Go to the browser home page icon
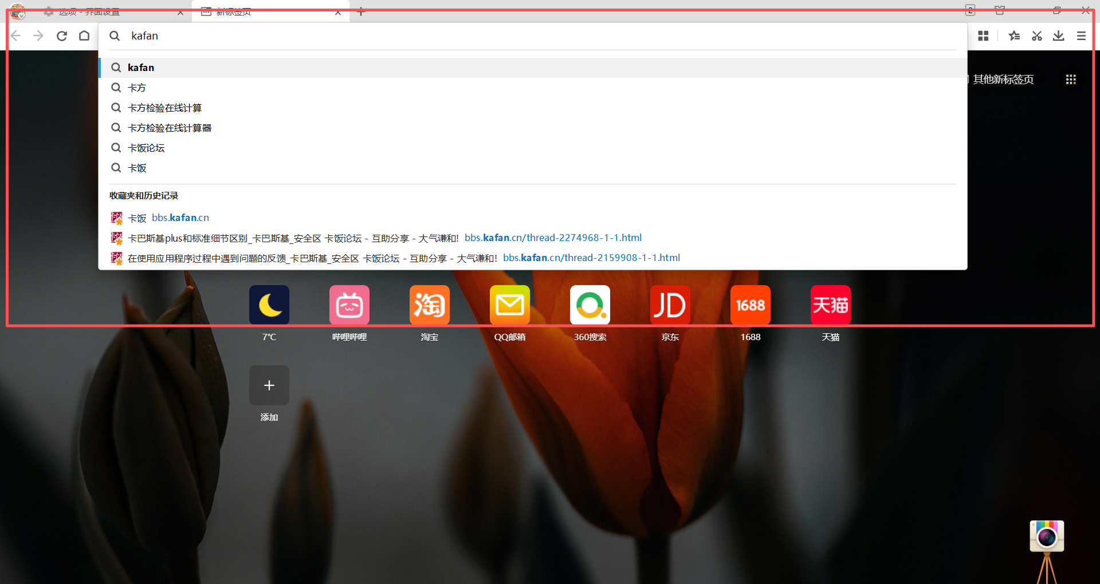This screenshot has width=1100, height=584. (84, 36)
